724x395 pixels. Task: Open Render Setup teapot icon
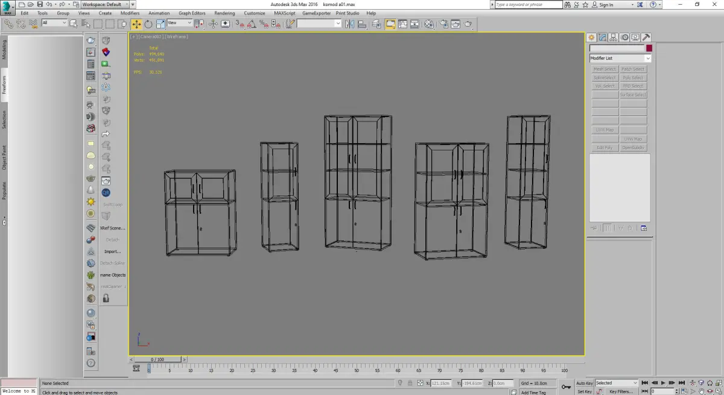443,24
